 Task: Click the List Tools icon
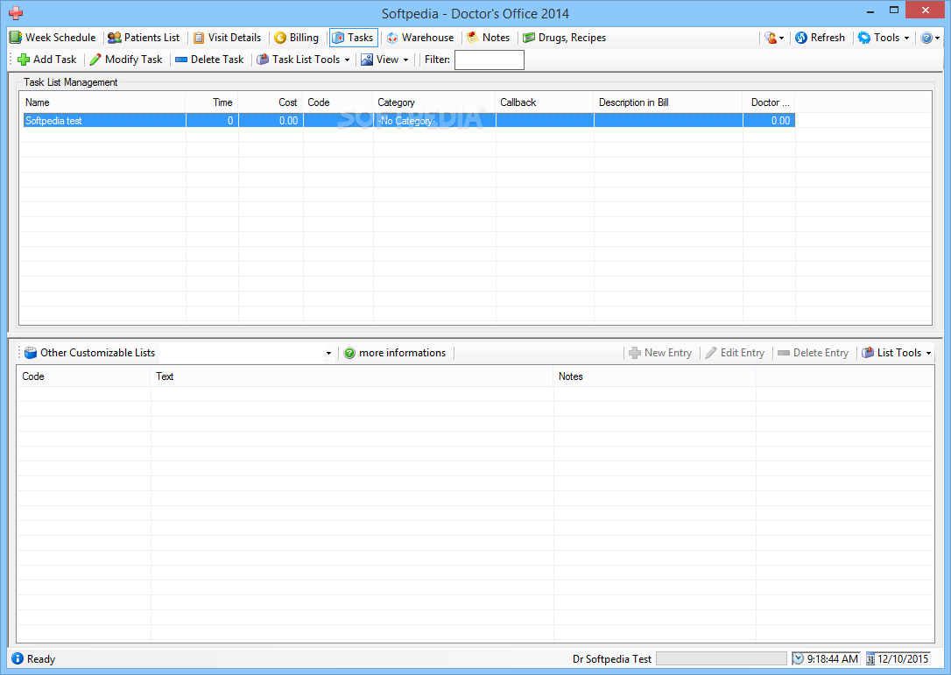[x=868, y=353]
